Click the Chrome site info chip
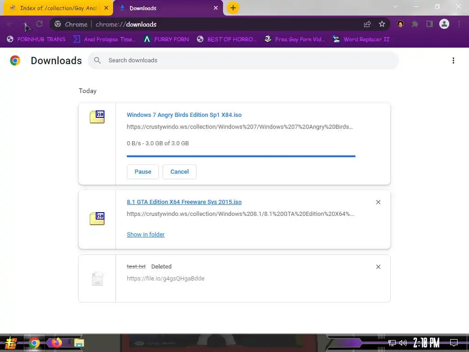 (71, 24)
